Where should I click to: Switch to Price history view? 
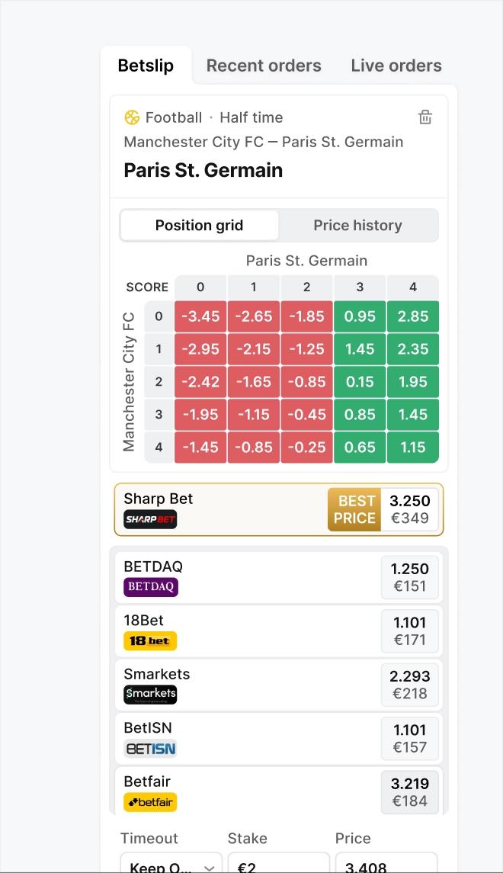[x=357, y=226]
